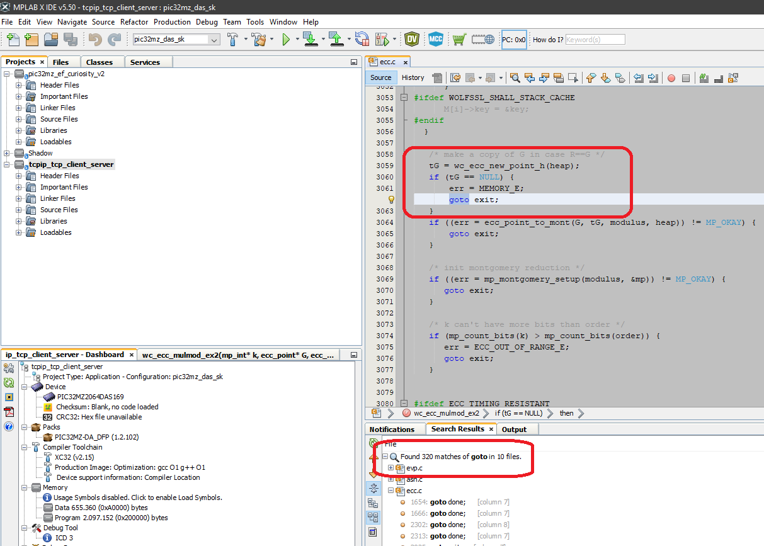This screenshot has height=546, width=764.
Task: Click the Redo arrow in main toolbar
Action: [114, 40]
